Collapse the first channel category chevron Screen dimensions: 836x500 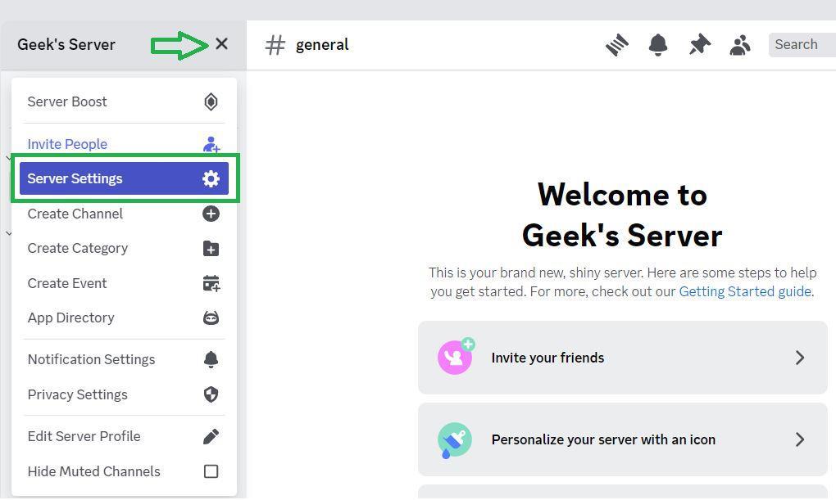click(9, 158)
